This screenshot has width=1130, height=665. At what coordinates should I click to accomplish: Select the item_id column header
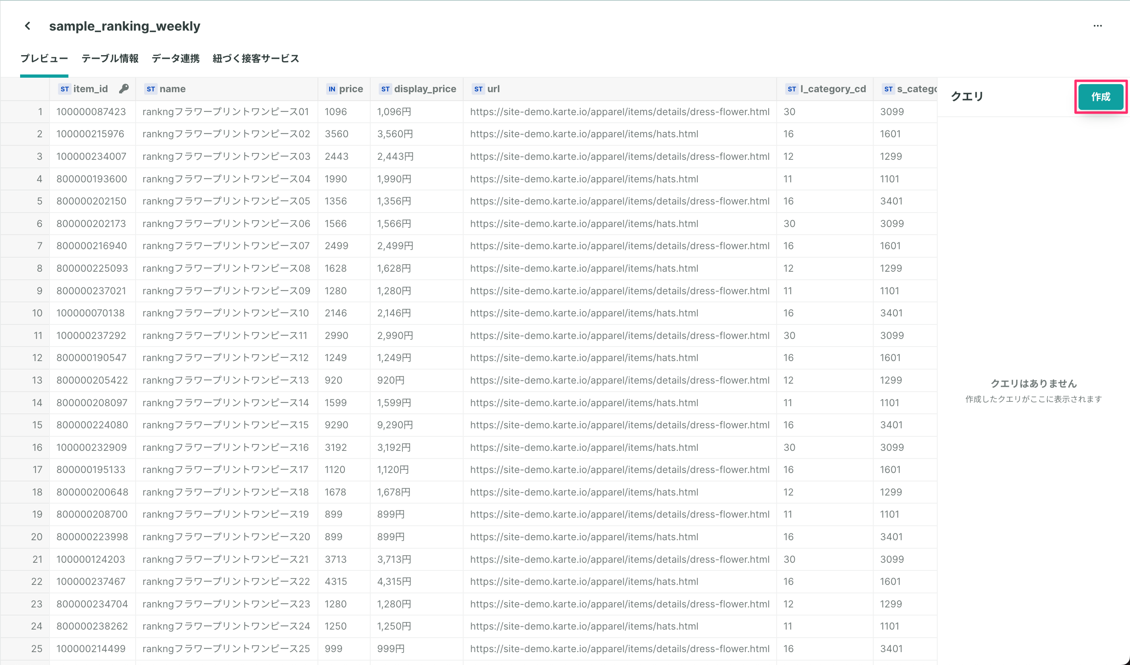[x=93, y=89]
